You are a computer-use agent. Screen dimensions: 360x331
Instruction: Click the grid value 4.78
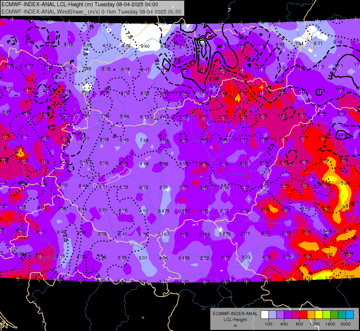126,46
